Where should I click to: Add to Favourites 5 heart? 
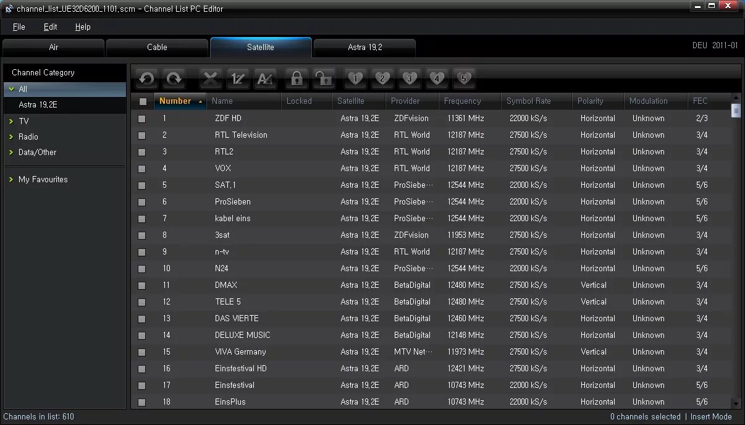tap(464, 78)
